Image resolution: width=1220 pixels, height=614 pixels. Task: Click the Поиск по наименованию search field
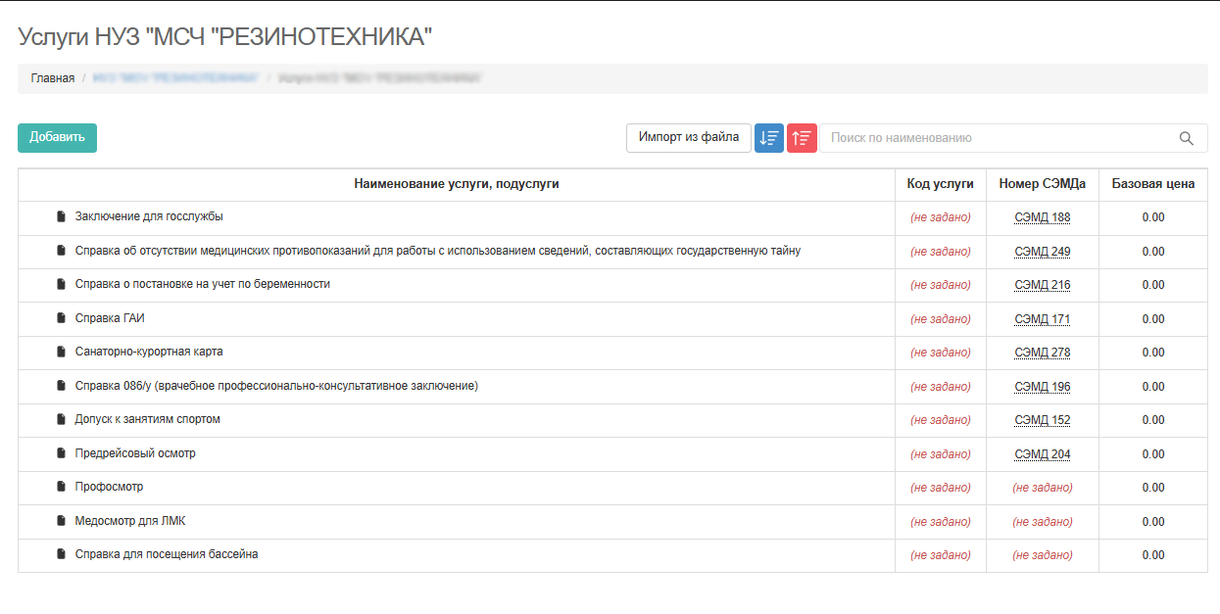[1000, 138]
